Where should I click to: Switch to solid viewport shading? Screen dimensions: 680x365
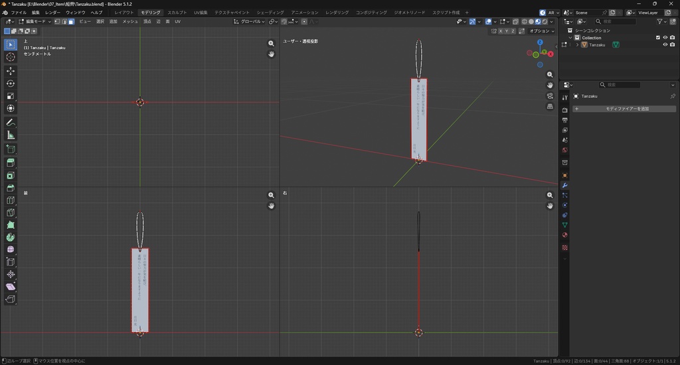[x=531, y=21]
